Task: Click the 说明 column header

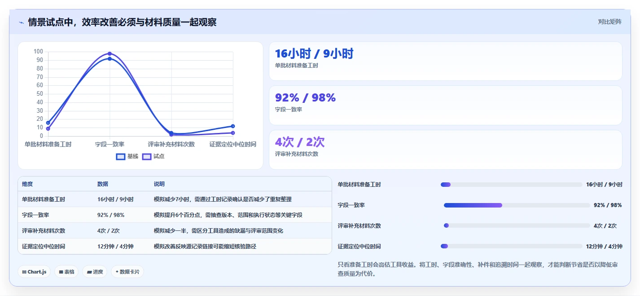Action: click(x=159, y=184)
